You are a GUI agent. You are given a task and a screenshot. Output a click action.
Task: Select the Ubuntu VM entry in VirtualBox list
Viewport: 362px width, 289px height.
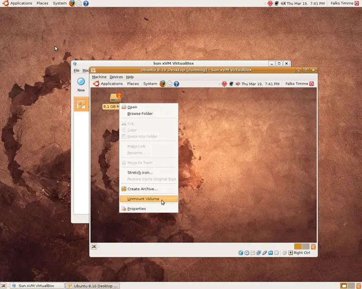81,104
